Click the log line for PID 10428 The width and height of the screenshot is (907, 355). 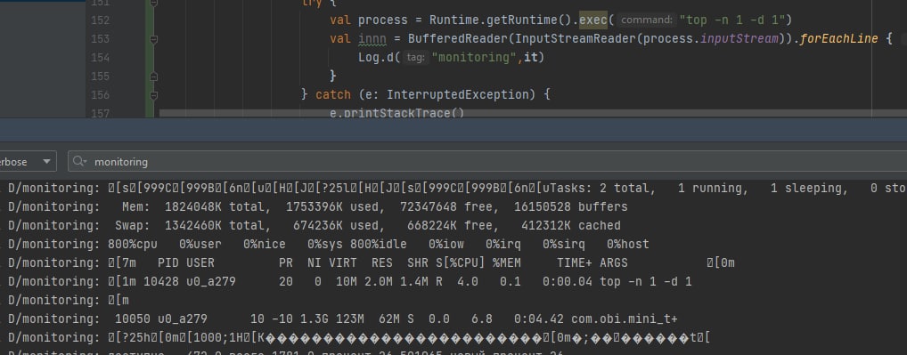350,282
